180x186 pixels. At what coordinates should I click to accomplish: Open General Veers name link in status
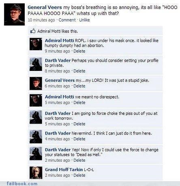(45, 7)
